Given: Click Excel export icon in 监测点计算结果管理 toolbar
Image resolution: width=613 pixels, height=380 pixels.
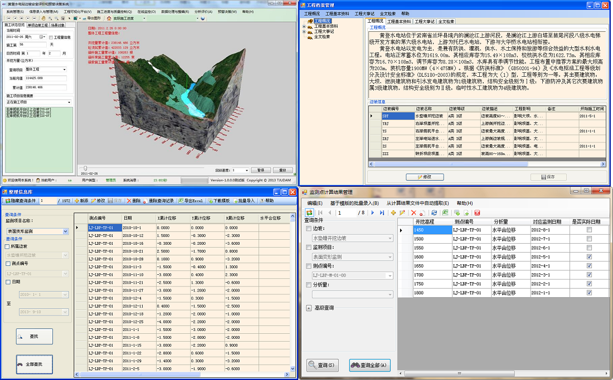Looking at the screenshot, I should coord(445,213).
